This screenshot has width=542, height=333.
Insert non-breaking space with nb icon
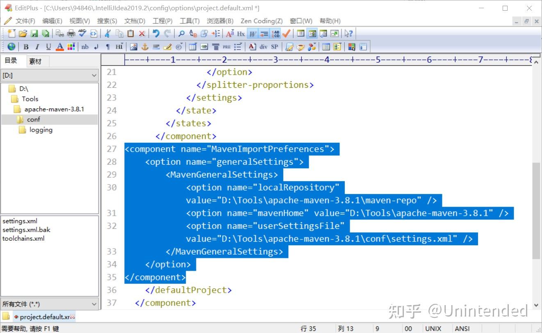tap(85, 47)
